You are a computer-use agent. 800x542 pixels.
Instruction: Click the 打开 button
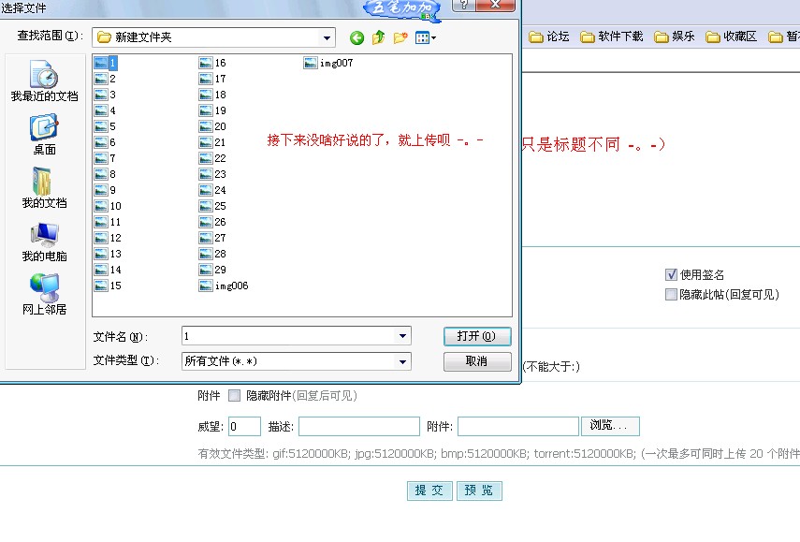(477, 336)
